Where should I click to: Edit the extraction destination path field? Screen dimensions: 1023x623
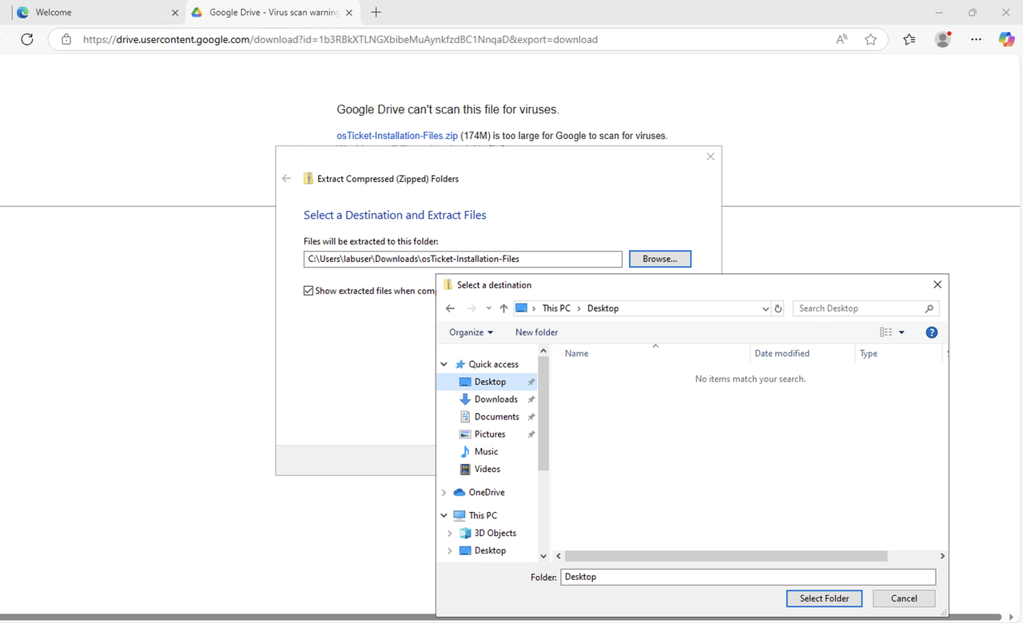point(463,259)
